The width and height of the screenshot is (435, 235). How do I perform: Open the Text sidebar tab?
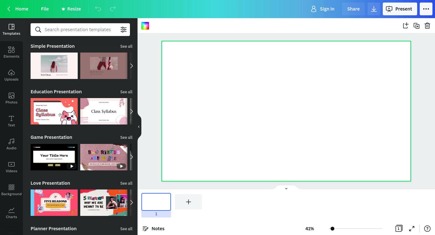tap(11, 121)
